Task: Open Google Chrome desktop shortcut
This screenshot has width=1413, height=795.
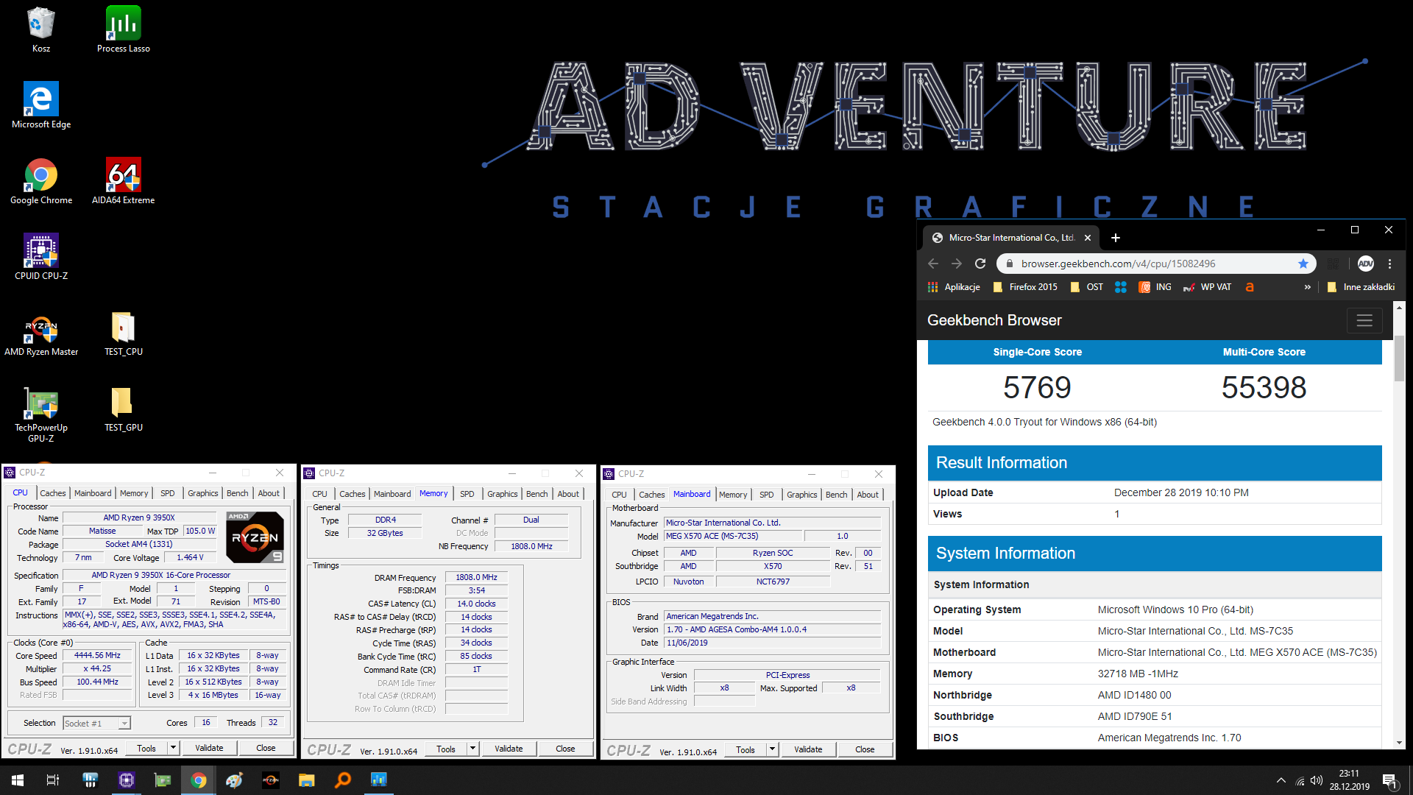Action: coord(41,182)
